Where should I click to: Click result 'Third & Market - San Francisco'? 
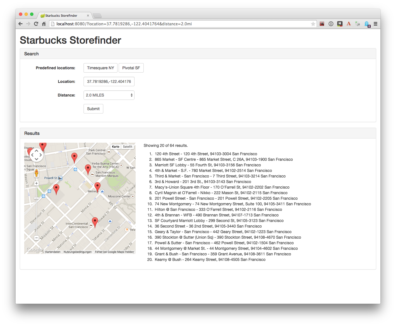[x=220, y=176]
